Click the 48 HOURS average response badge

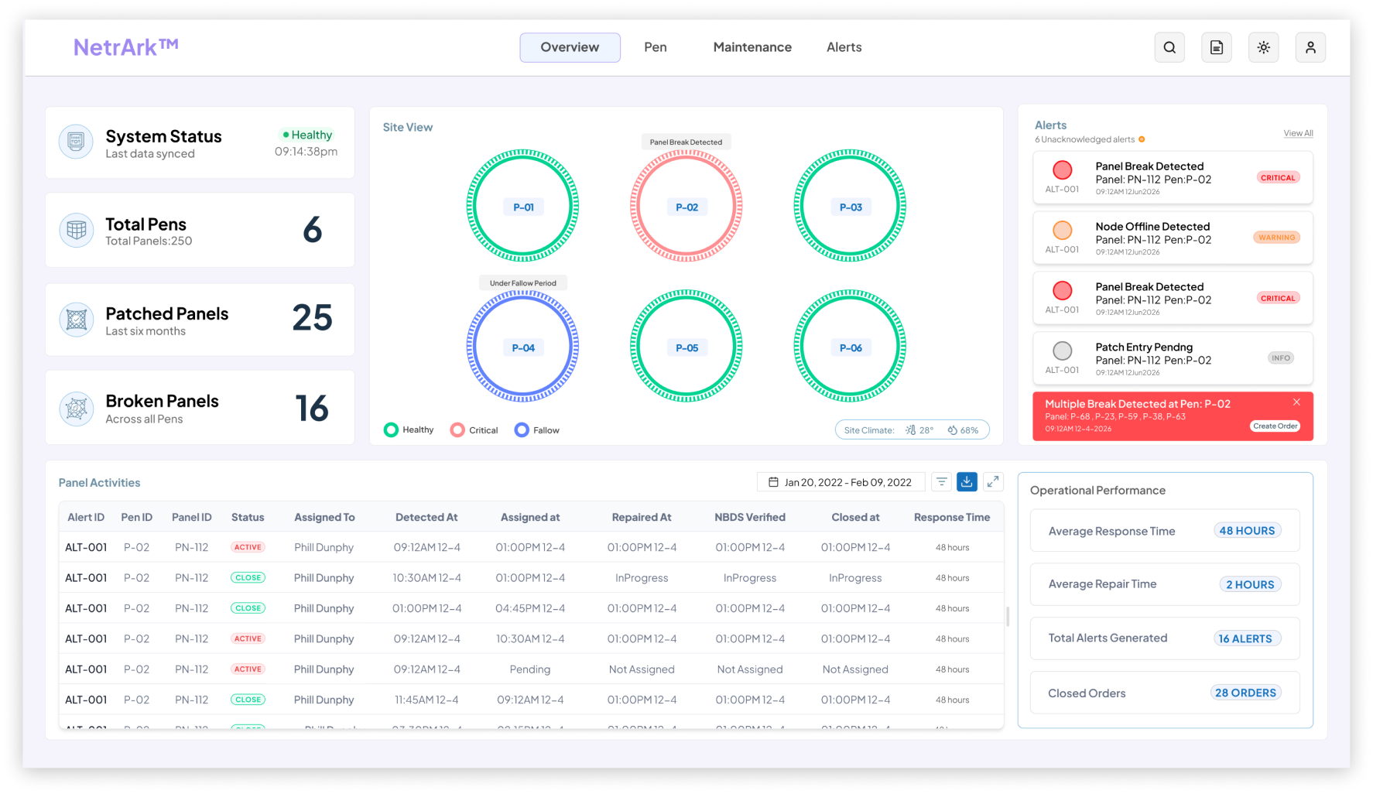tap(1247, 531)
